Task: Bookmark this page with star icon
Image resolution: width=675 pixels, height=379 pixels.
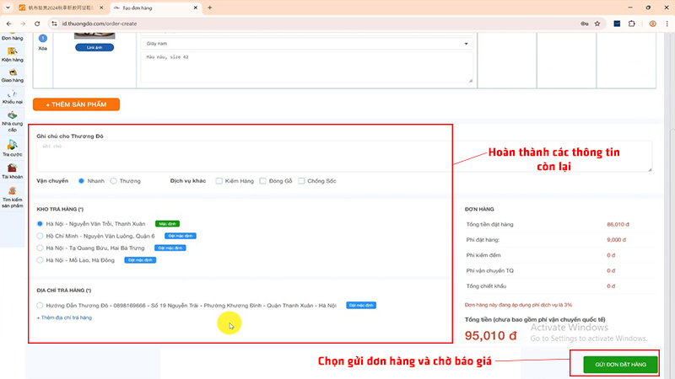Action: pos(597,24)
